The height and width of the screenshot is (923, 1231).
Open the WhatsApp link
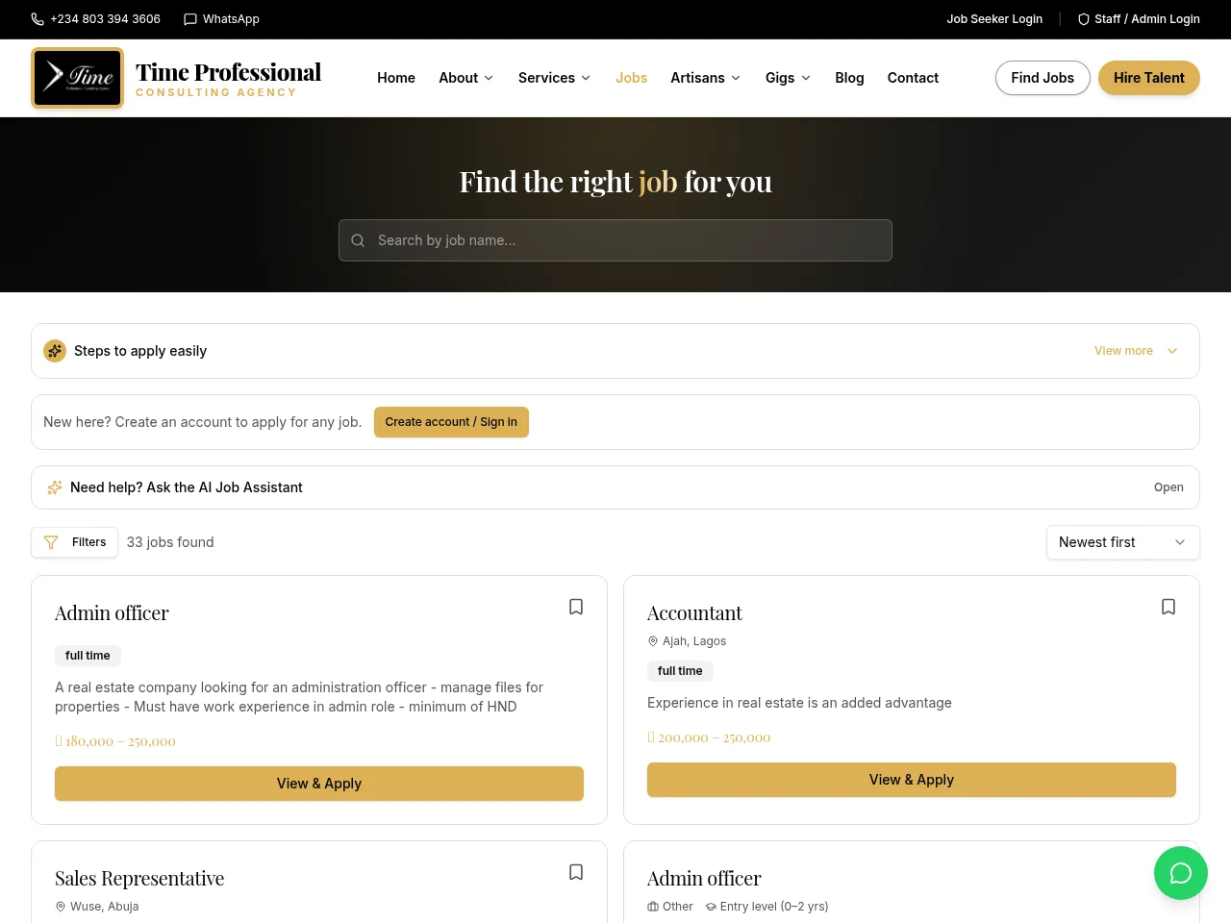pyautogui.click(x=221, y=19)
